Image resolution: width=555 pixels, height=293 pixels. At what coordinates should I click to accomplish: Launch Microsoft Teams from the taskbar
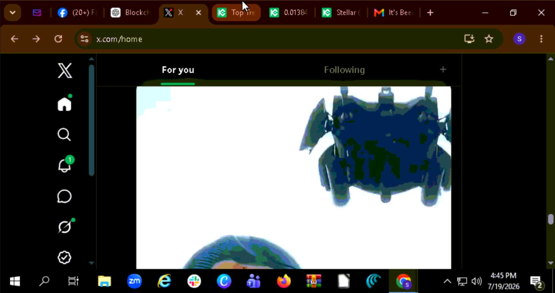[254, 281]
